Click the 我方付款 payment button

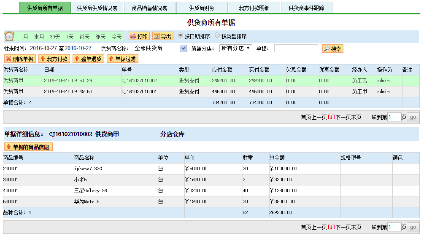[54, 59]
